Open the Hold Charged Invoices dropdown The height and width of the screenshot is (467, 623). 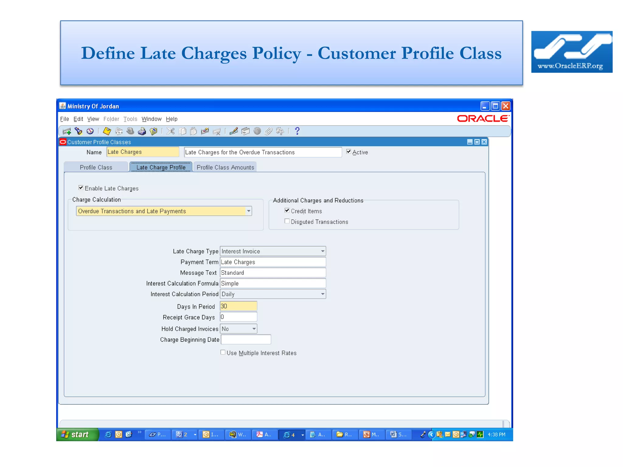(254, 329)
